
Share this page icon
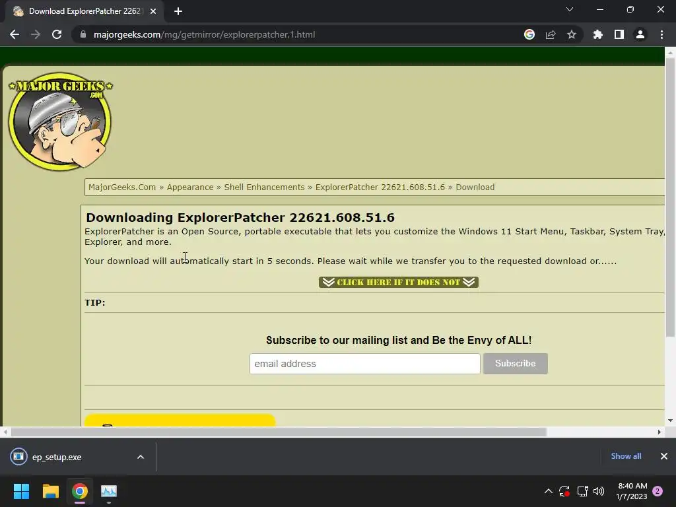coord(551,34)
